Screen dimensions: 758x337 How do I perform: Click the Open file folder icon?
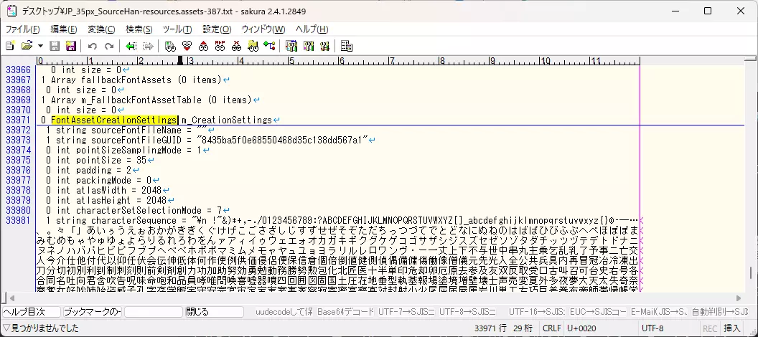click(27, 46)
